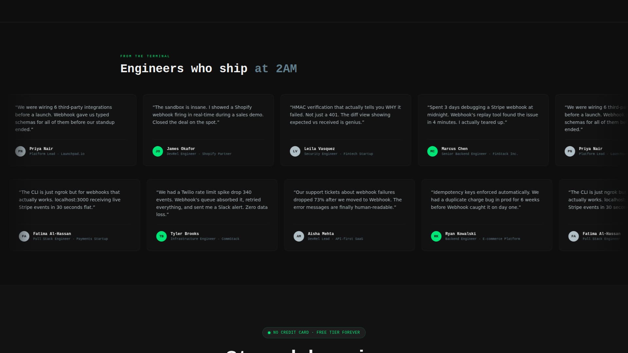Select the Twilio rate limit testimonial
This screenshot has width=628, height=353.
pos(212,215)
